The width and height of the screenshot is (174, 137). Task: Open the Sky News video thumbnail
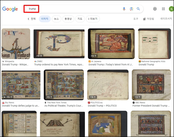(x=21, y=85)
